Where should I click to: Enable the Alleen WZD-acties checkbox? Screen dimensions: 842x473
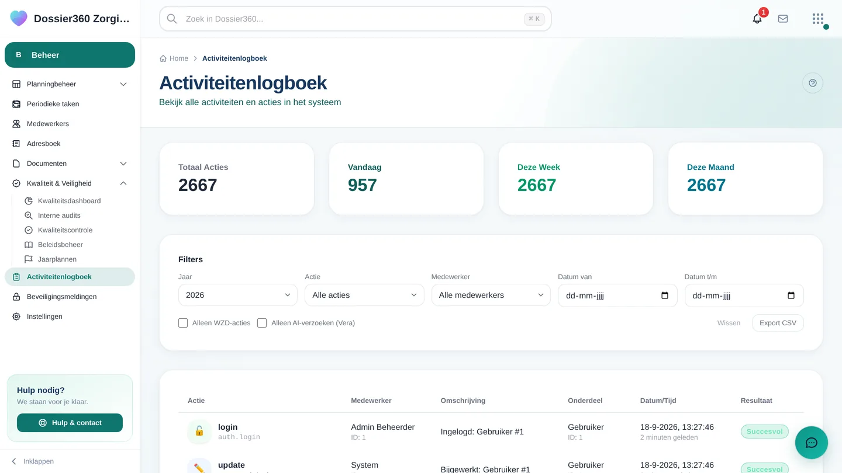tap(183, 323)
